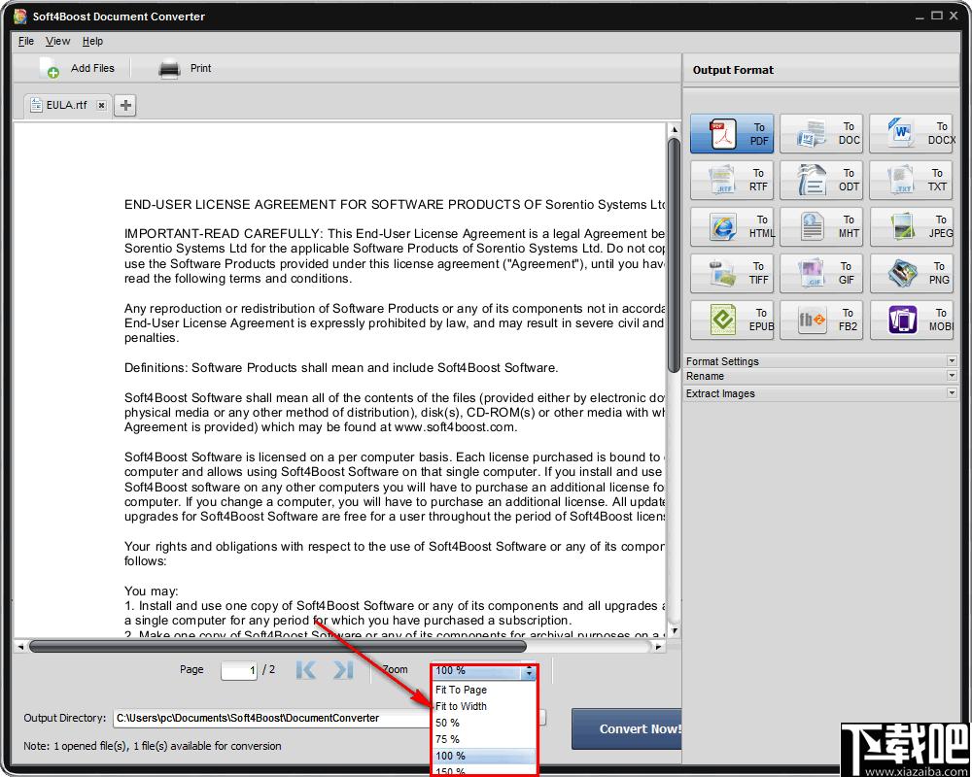The image size is (972, 777).
Task: Choose Fit to Width zoom option
Action: pos(484,706)
